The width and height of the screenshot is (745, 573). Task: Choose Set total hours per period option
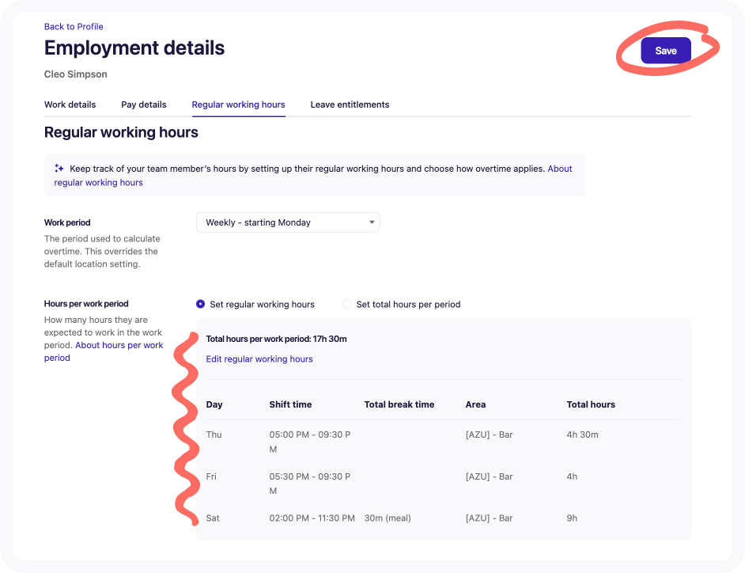click(347, 304)
